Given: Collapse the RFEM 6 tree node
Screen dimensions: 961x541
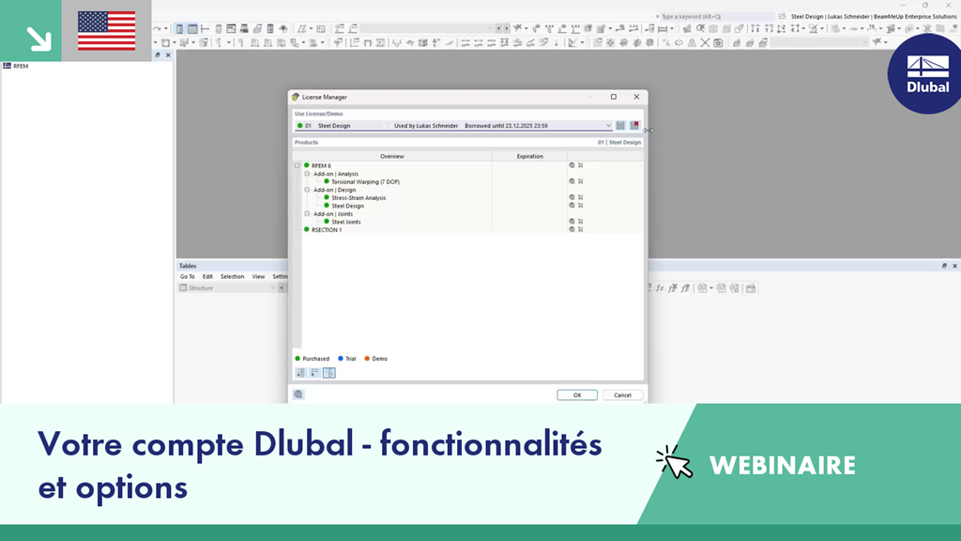Looking at the screenshot, I should coord(297,165).
